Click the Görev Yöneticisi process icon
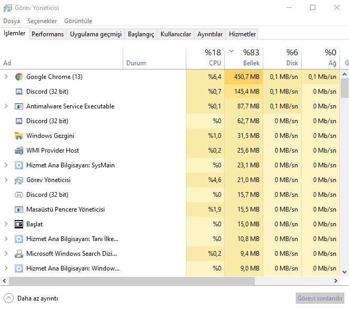 click(19, 180)
